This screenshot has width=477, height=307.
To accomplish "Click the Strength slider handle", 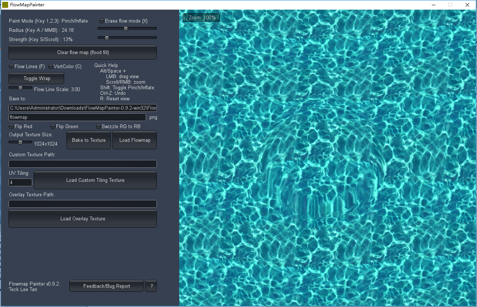I will (107, 38).
